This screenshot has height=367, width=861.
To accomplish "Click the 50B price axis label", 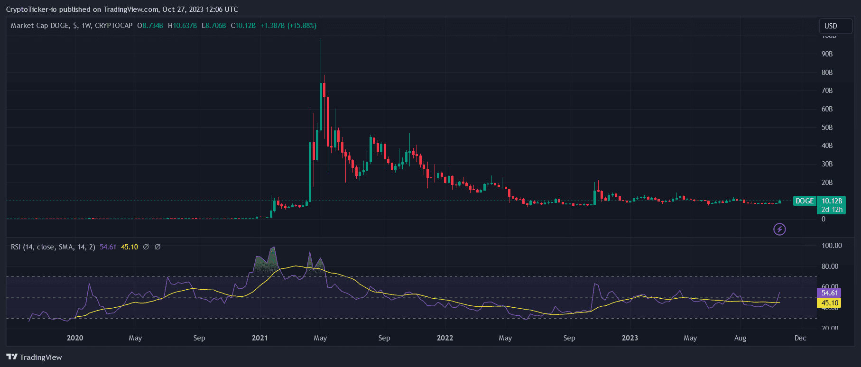I will [827, 128].
